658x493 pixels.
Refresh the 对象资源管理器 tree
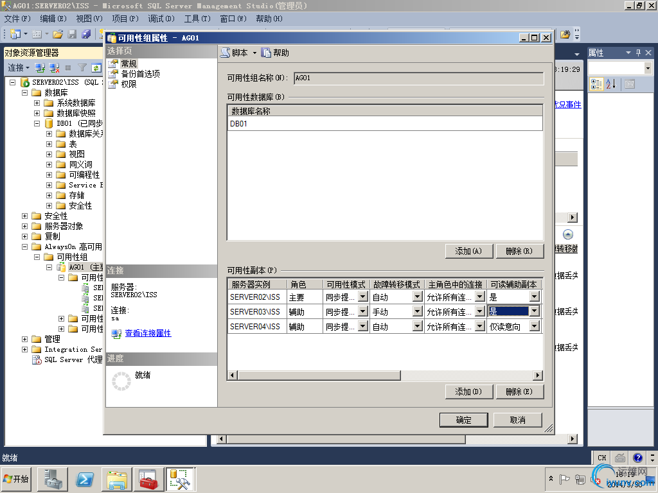95,67
